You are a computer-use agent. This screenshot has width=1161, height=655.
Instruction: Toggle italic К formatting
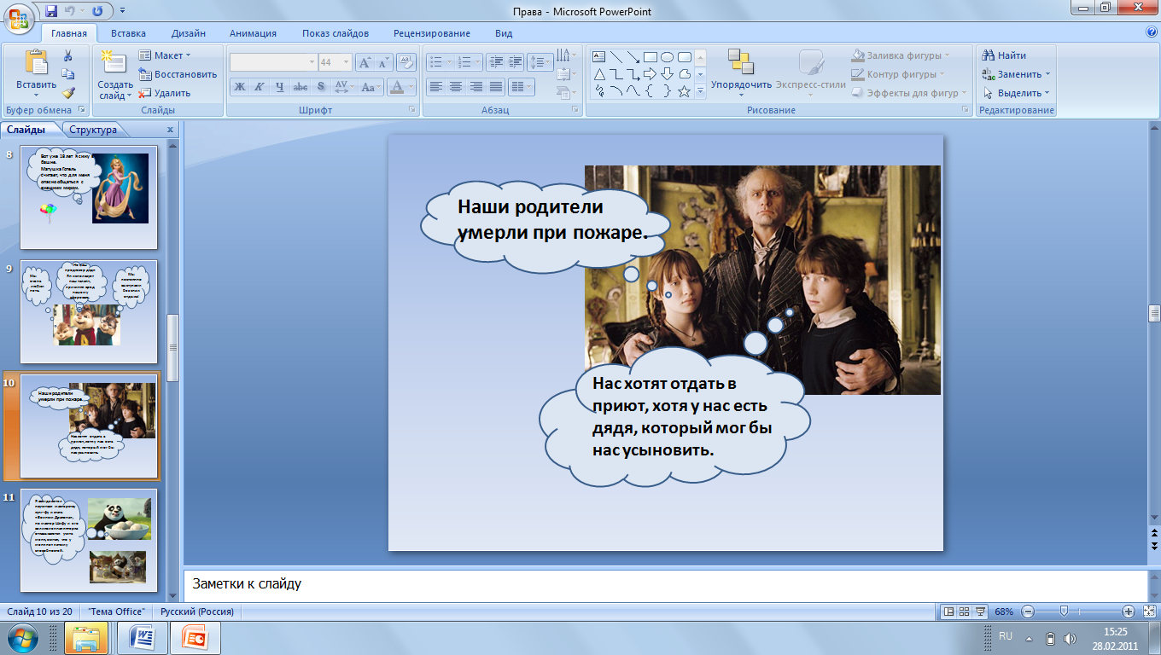(x=260, y=87)
